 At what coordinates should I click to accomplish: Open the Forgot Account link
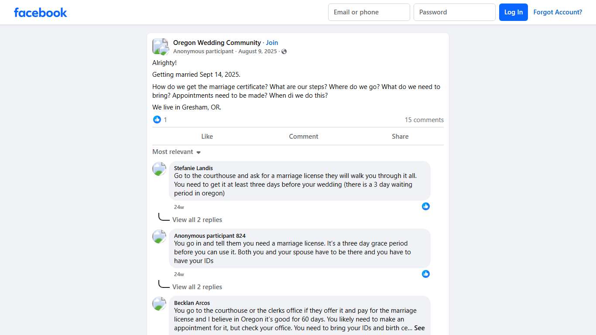click(x=558, y=12)
